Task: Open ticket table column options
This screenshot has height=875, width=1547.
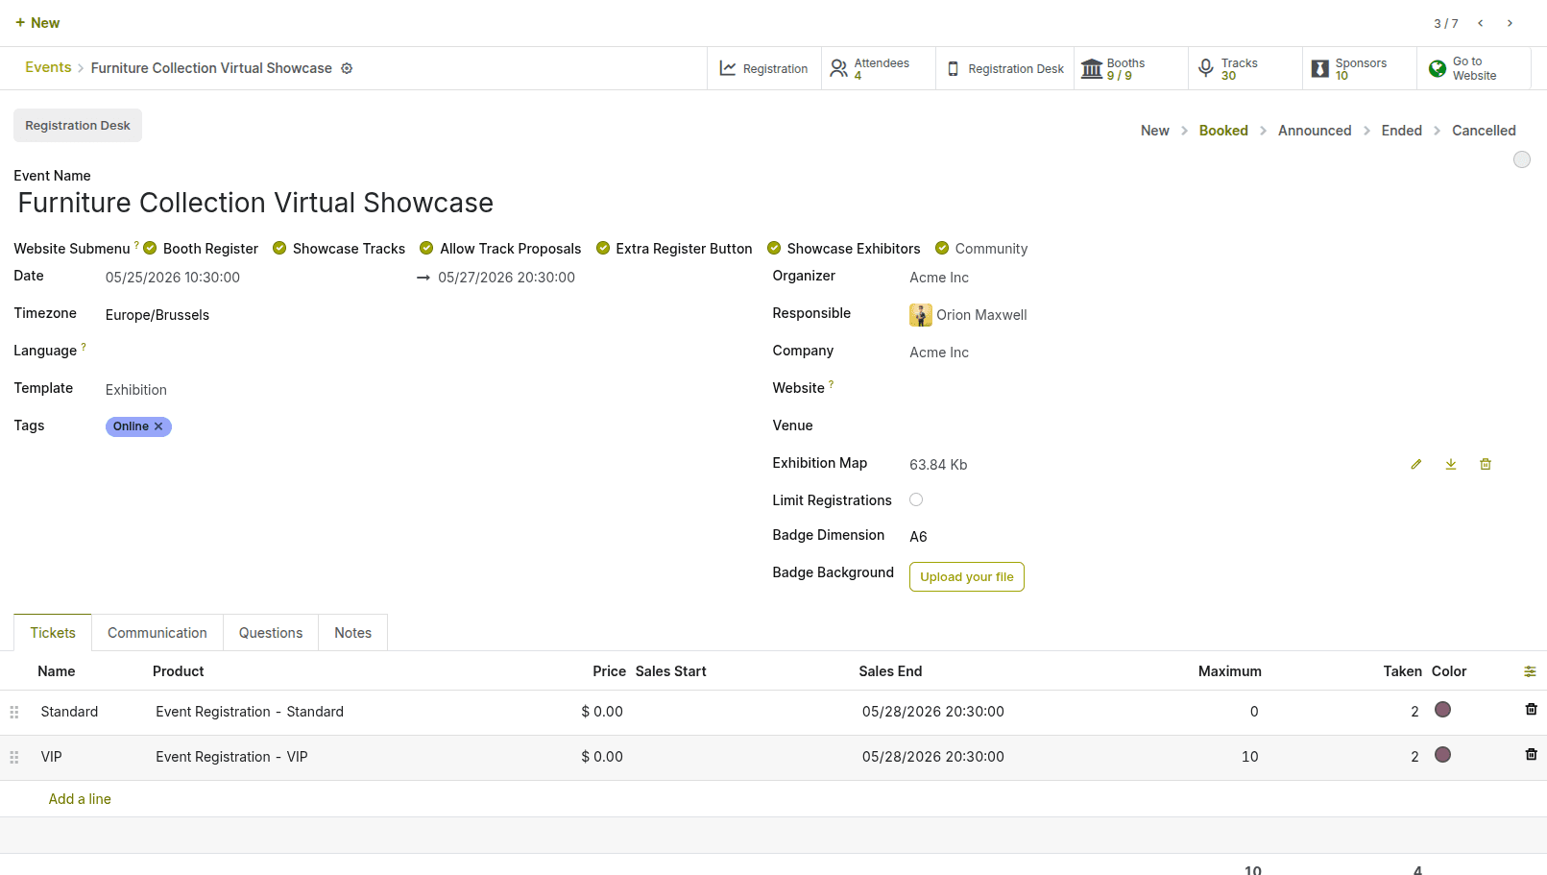Action: pyautogui.click(x=1530, y=671)
